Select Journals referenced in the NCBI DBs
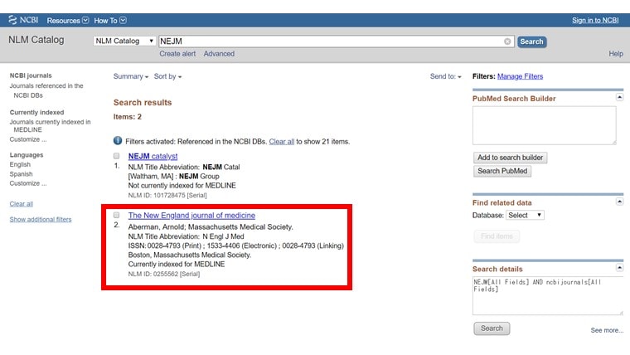Screen dimensions: 630x355 46,90
